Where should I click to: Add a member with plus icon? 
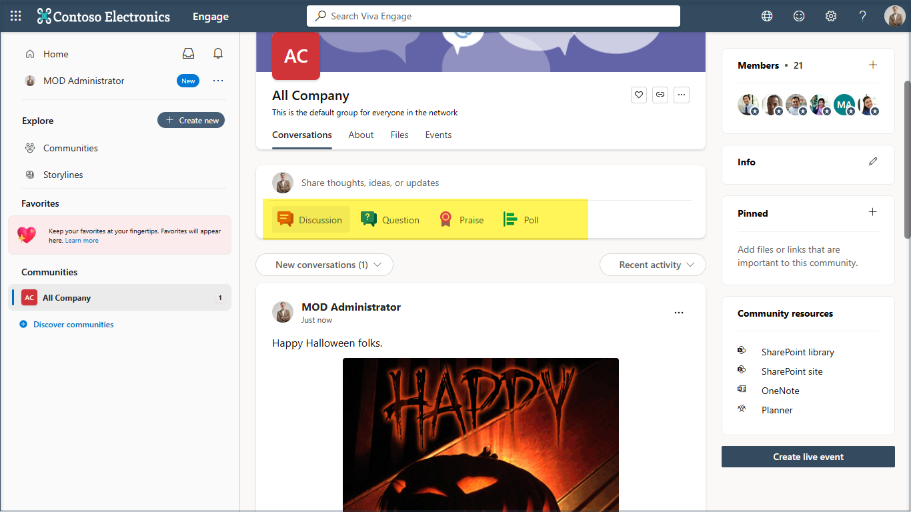[x=873, y=65]
